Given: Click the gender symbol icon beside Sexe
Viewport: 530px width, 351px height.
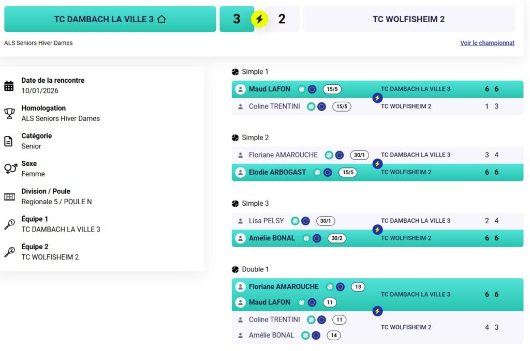Looking at the screenshot, I should (10, 169).
